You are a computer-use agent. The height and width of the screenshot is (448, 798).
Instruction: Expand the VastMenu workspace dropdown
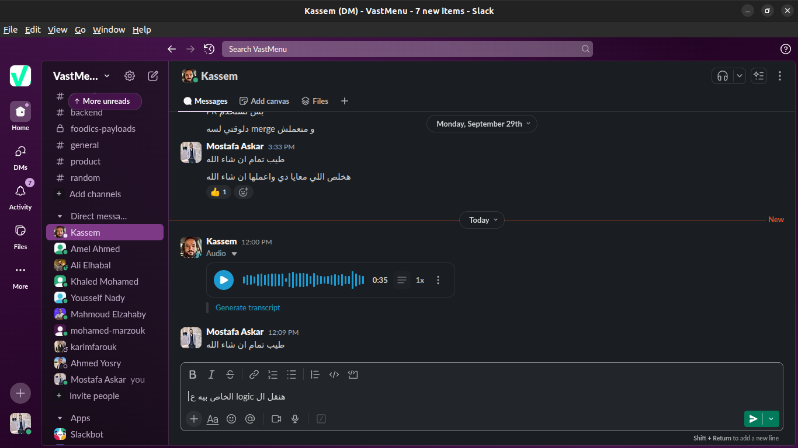pos(82,76)
